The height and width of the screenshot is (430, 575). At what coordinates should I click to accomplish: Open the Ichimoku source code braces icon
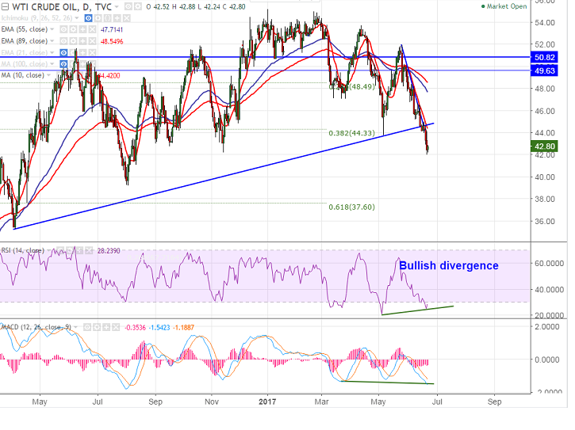pyautogui.click(x=107, y=18)
